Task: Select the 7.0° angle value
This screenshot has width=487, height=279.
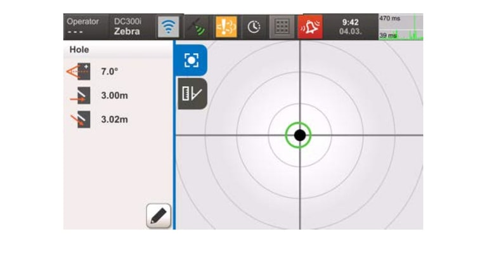Action: click(x=110, y=72)
